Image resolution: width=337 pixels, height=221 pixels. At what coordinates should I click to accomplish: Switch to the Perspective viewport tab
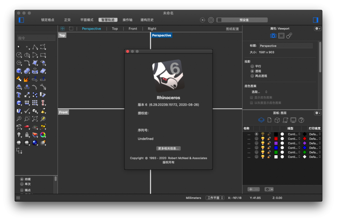tap(91, 29)
